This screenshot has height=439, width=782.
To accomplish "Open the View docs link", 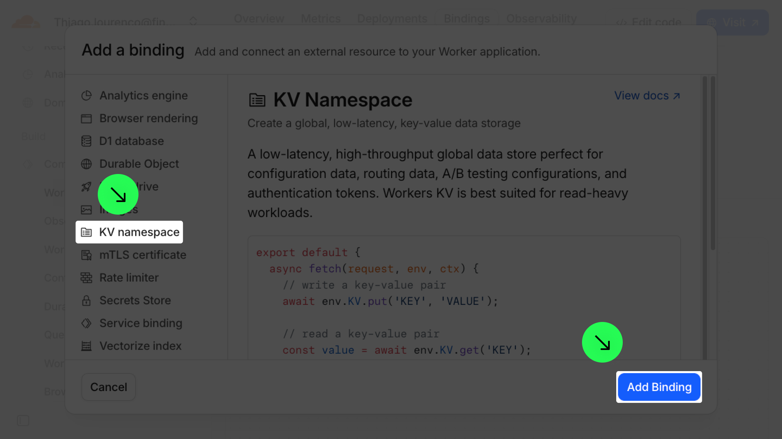I will (x=647, y=96).
